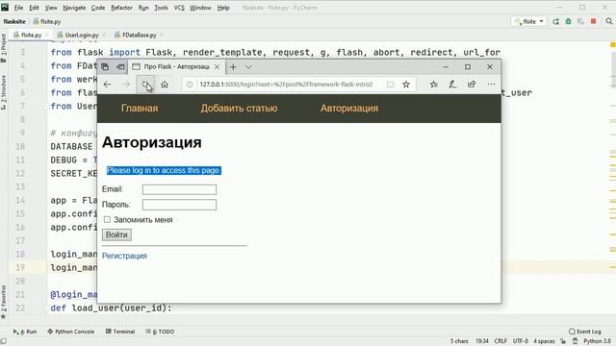The width and height of the screenshot is (616, 346).
Task: Open the Edit menu in PyCharm
Action: coord(35,8)
